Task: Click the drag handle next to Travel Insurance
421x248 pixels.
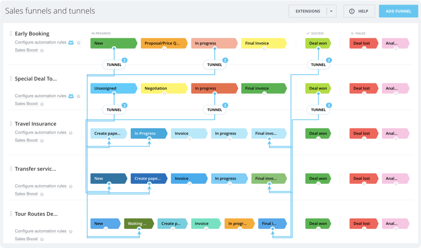Action: pyautogui.click(x=11, y=124)
